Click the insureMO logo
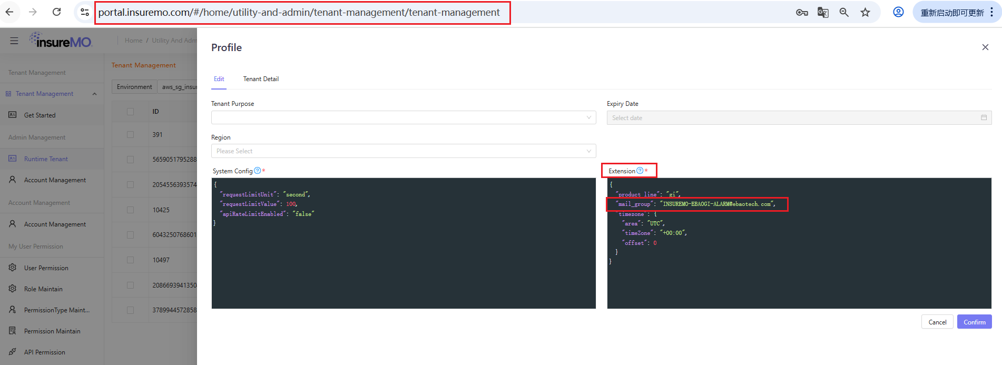Viewport: 1002px width, 365px height. pyautogui.click(x=61, y=41)
